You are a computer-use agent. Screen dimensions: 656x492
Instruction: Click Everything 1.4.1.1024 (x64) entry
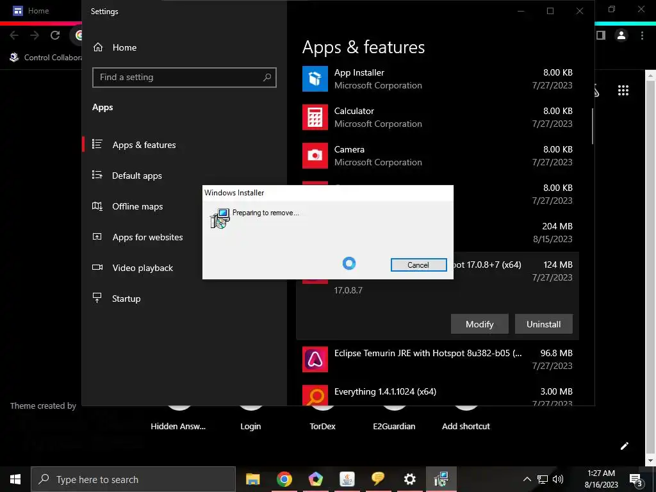coord(385,391)
